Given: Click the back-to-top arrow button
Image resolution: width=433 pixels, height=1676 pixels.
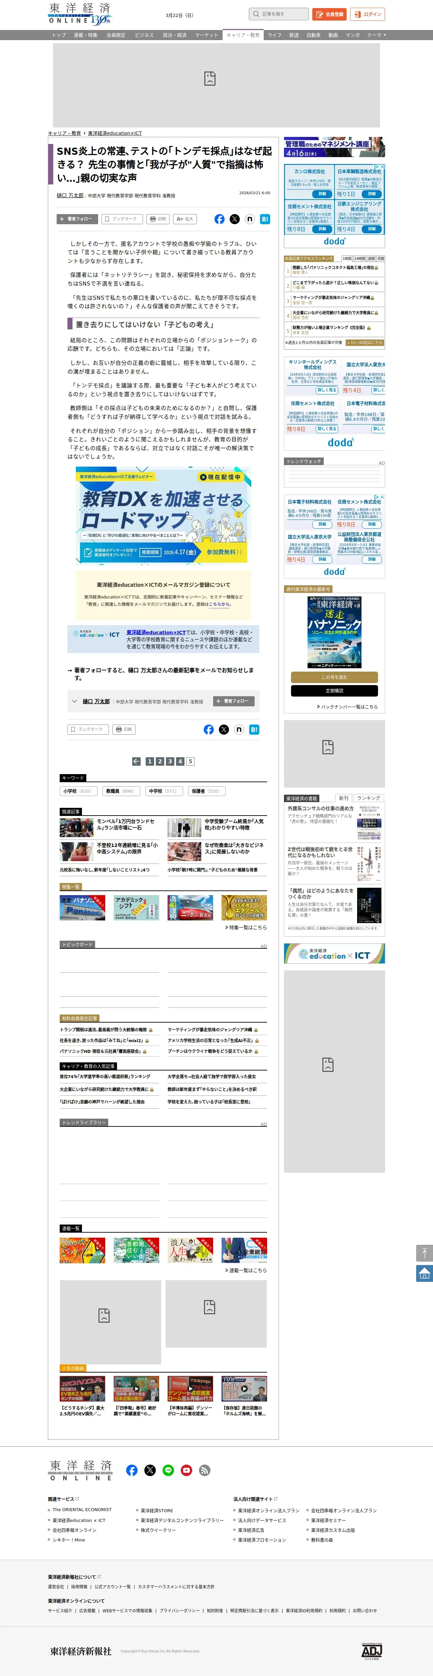Looking at the screenshot, I should pos(425,1253).
